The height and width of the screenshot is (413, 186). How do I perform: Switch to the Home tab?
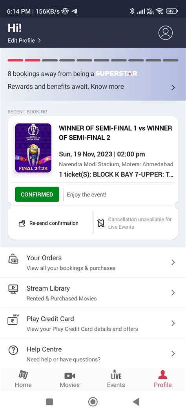23,379
